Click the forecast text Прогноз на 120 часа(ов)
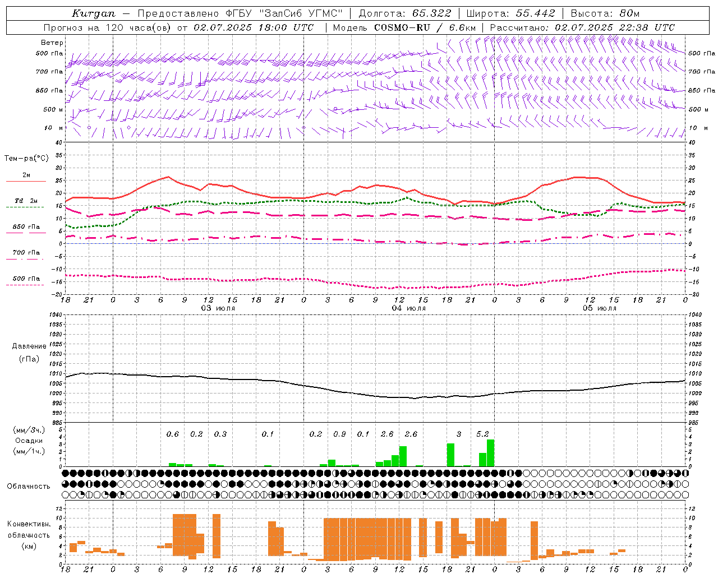The height and width of the screenshot is (574, 718). (x=108, y=27)
